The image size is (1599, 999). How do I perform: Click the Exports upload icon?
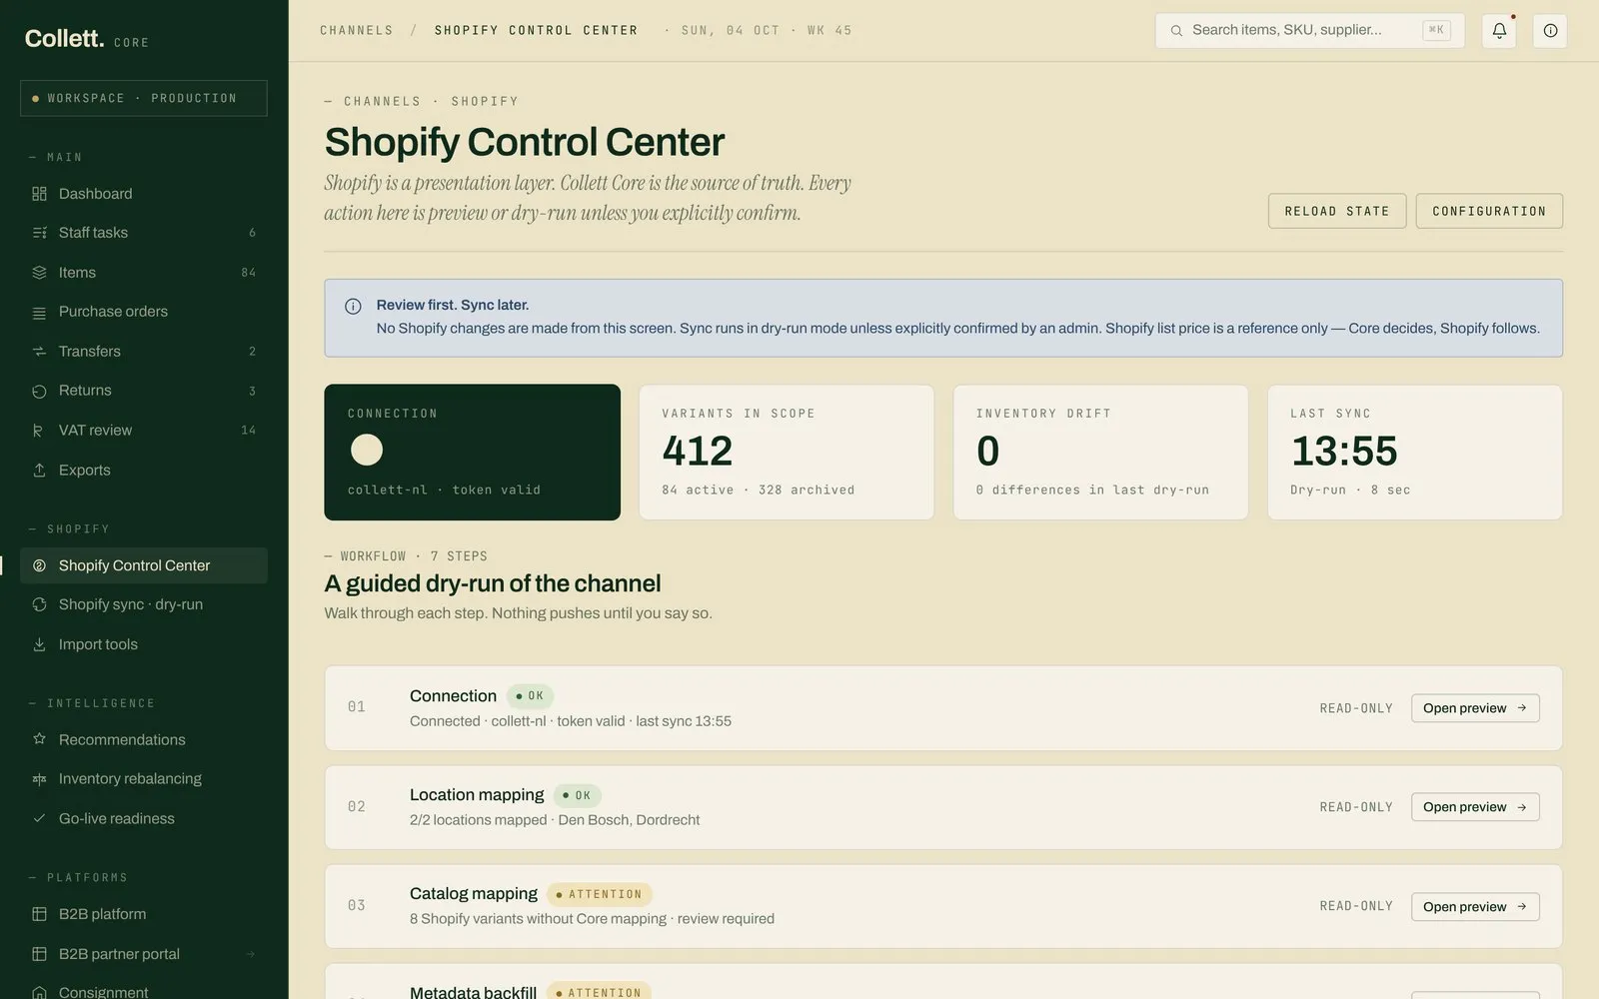click(39, 471)
